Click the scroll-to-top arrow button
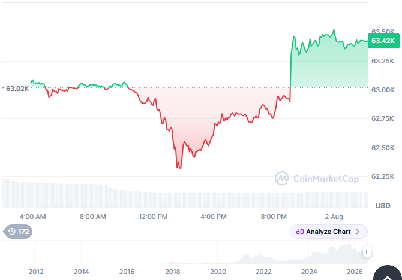The height and width of the screenshot is (280, 402). pos(388,273)
